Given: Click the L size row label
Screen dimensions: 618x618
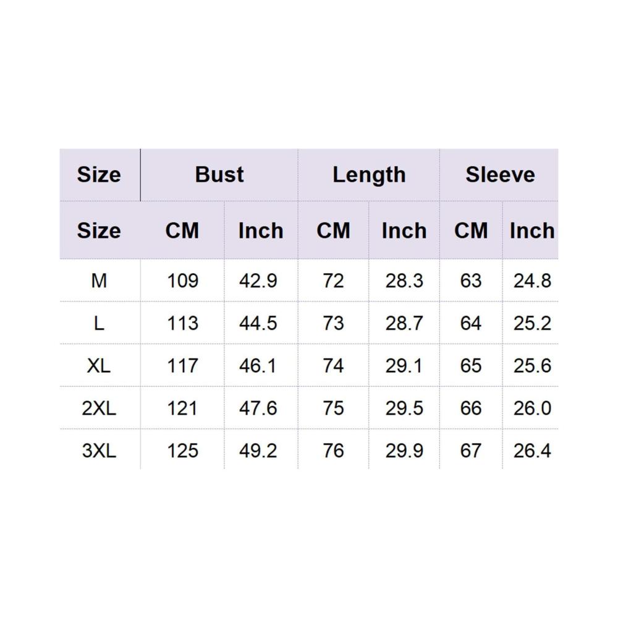Looking at the screenshot, I should [98, 323].
